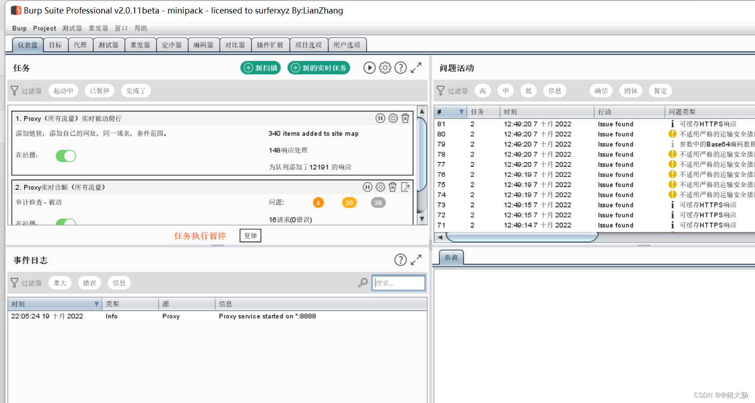Click the warning icon on issue row 76
Image resolution: width=755 pixels, height=403 pixels.
click(672, 174)
